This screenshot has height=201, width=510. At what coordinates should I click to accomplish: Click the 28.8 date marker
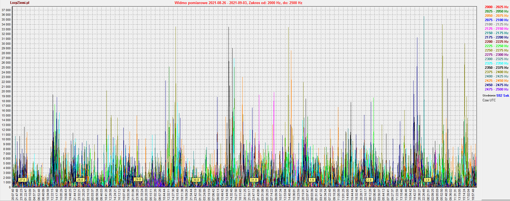(x=80, y=180)
